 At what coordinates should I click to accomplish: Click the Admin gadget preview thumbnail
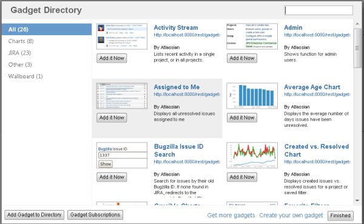click(x=252, y=36)
